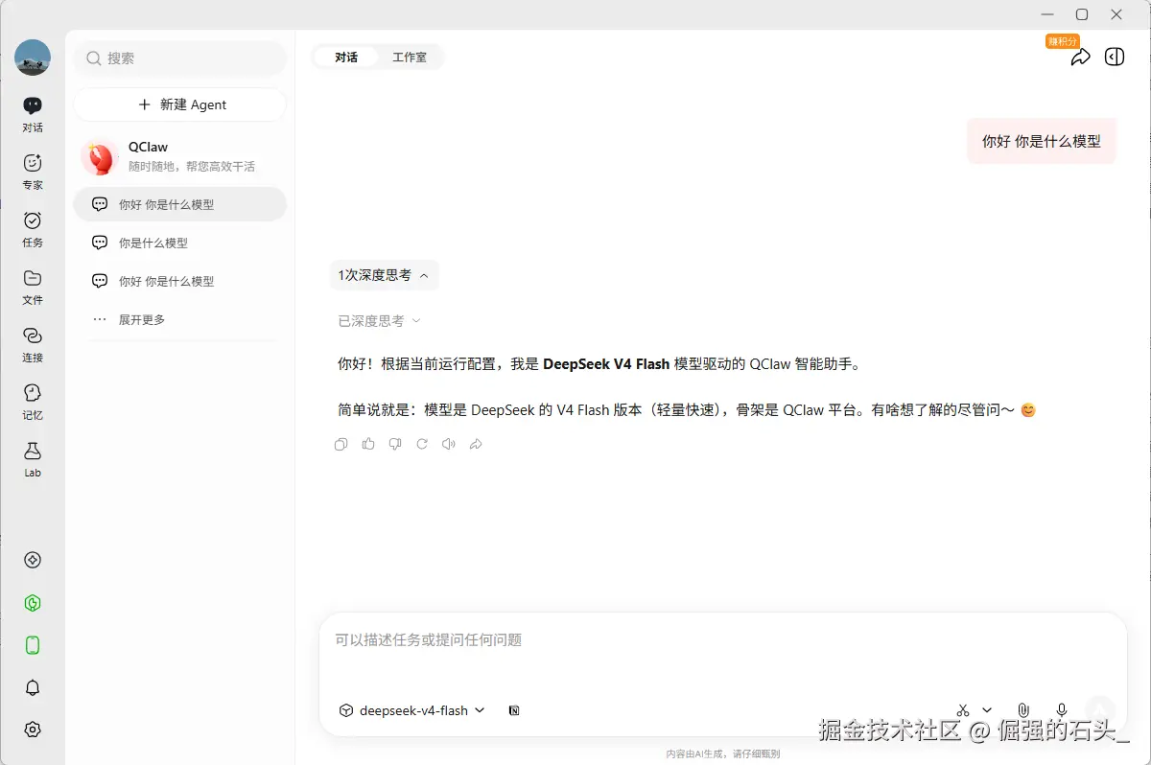The width and height of the screenshot is (1151, 765).
Task: Toggle the side panel icon at top right
Action: (1115, 58)
